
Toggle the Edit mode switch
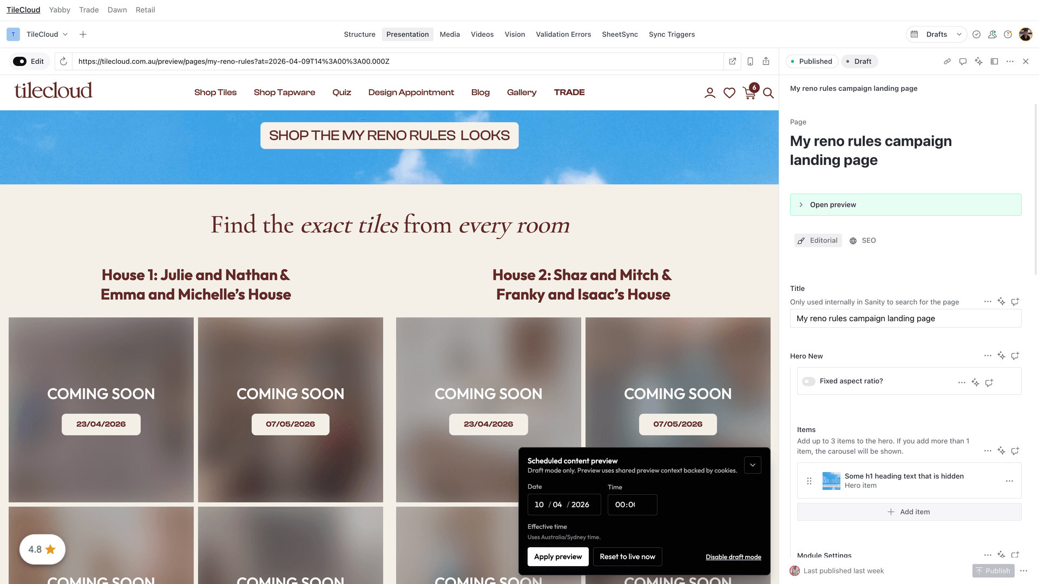tap(19, 62)
